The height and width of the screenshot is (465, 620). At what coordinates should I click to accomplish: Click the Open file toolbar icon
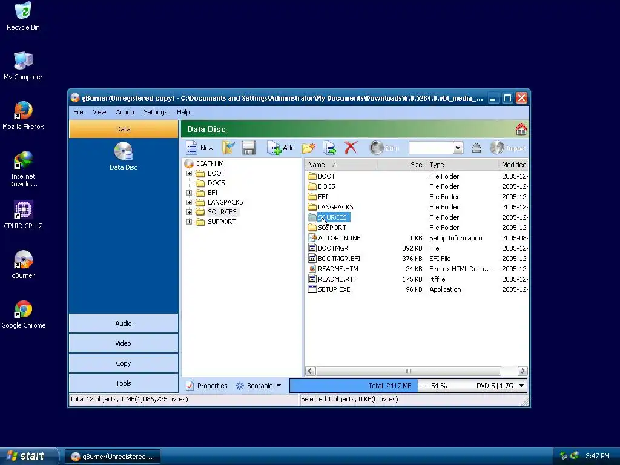pyautogui.click(x=228, y=148)
